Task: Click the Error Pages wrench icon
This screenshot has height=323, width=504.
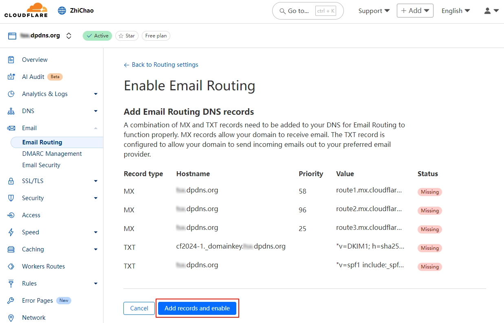Action: (x=11, y=301)
